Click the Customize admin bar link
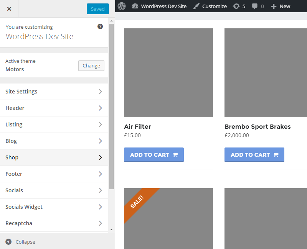Viewport: 307px width, 249px height. (215, 6)
